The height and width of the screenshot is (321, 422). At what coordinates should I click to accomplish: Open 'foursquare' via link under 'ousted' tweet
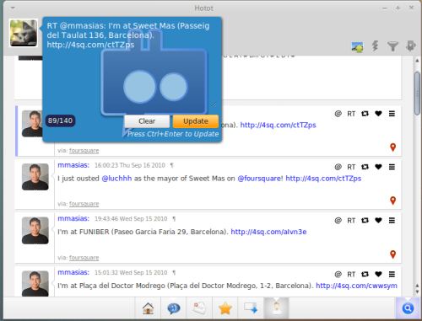84,204
